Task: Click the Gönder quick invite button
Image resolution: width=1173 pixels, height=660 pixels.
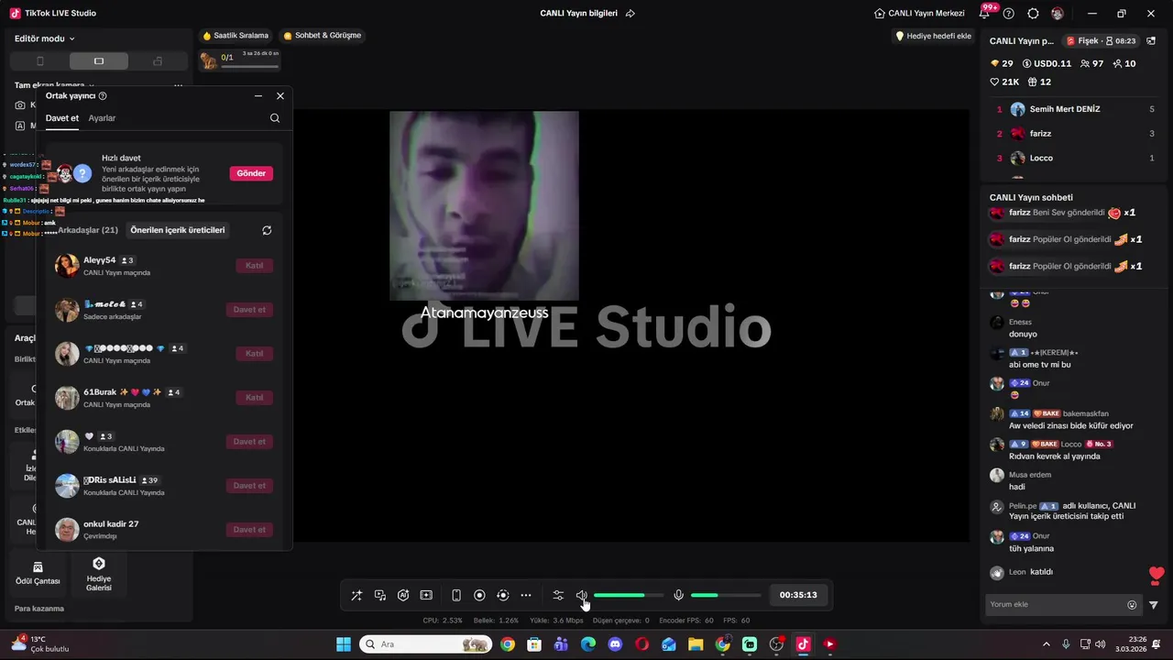Action: point(251,173)
